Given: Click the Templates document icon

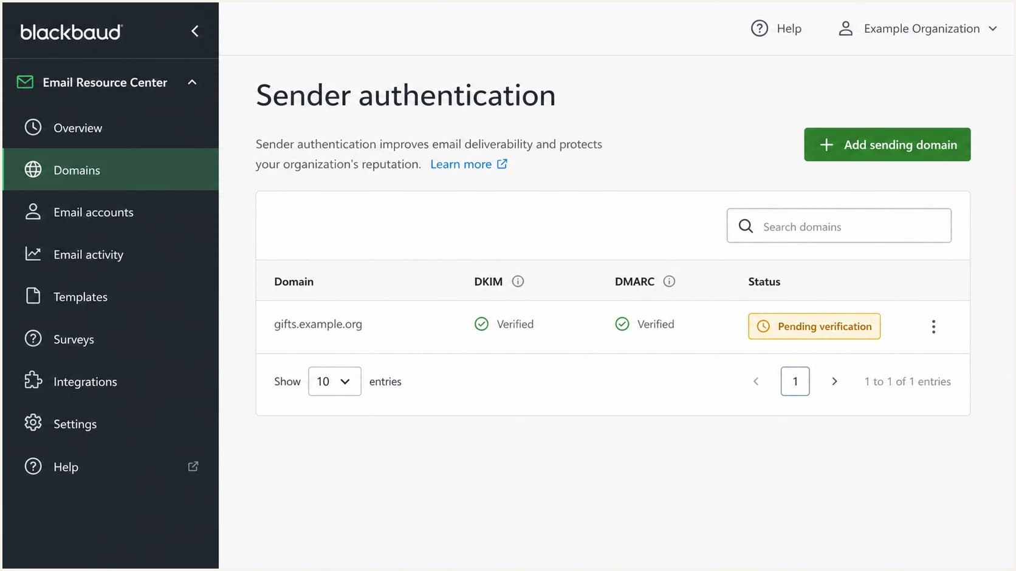Looking at the screenshot, I should [x=33, y=296].
